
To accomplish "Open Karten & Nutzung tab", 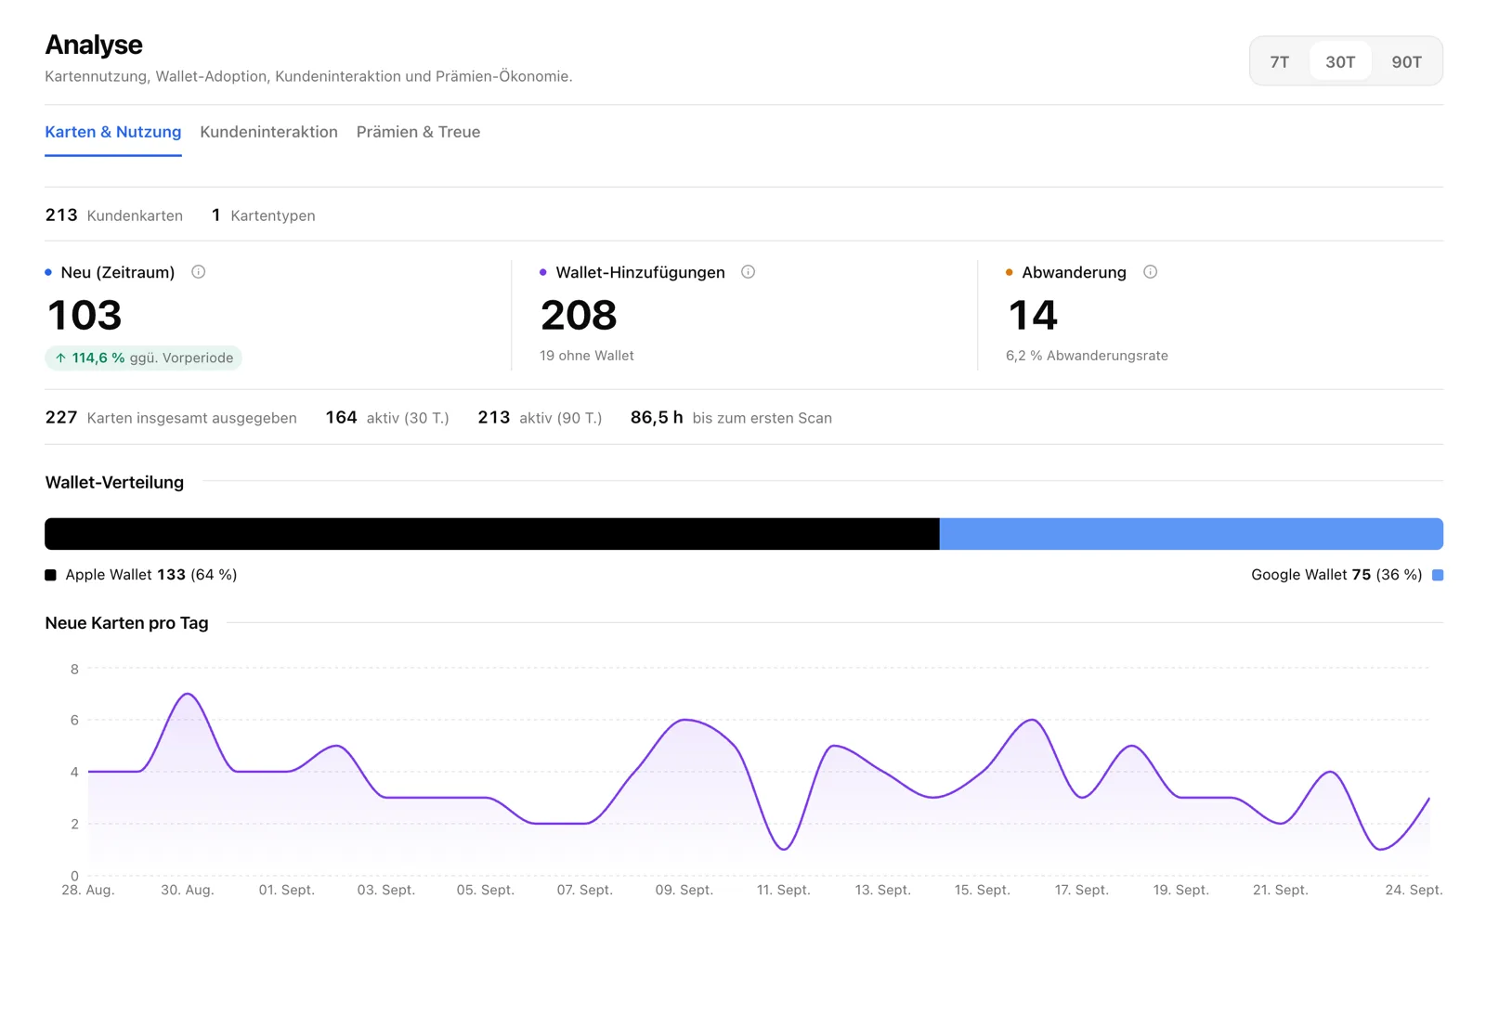I will click(x=113, y=132).
